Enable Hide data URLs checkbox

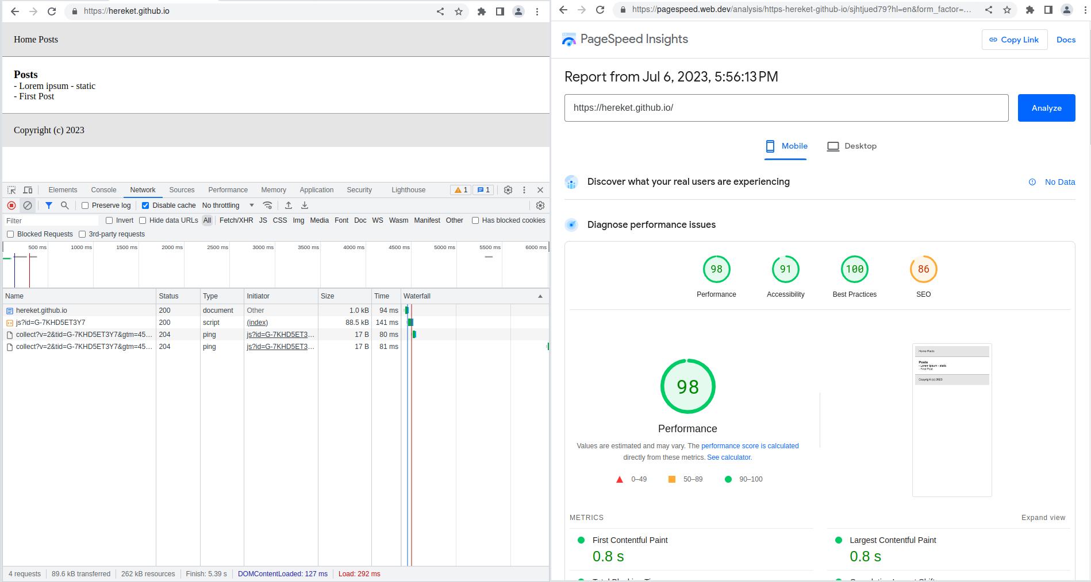(143, 220)
